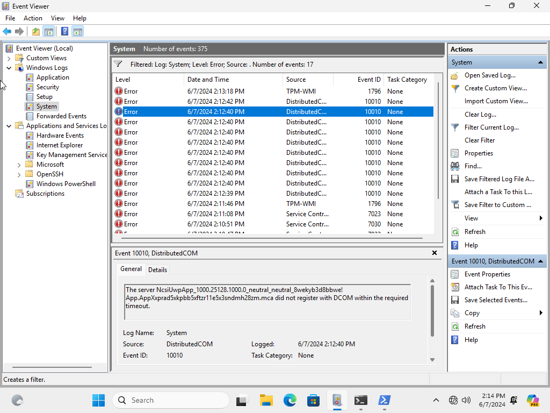Open File Explorer from taskbar

point(266,400)
